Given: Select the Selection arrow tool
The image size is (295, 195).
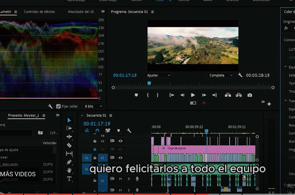Looking at the screenshot, I should [69, 120].
